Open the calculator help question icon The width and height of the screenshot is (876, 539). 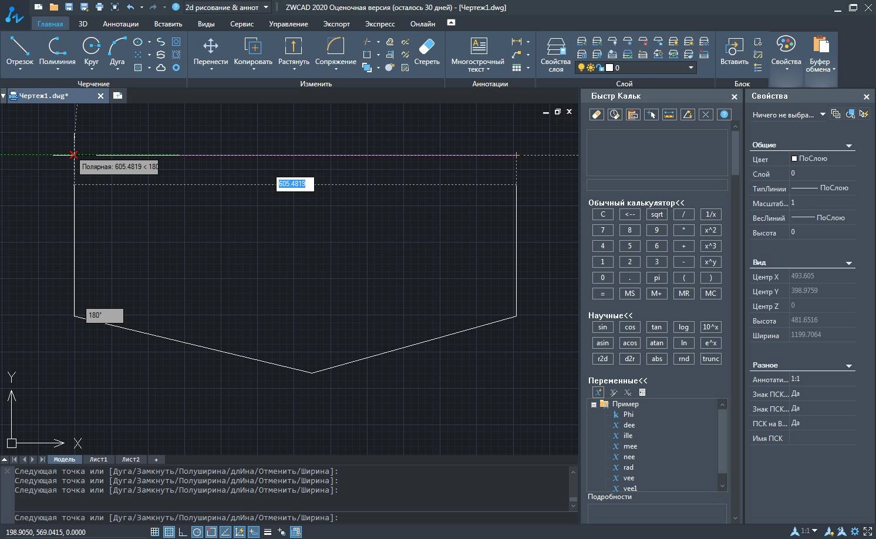724,114
